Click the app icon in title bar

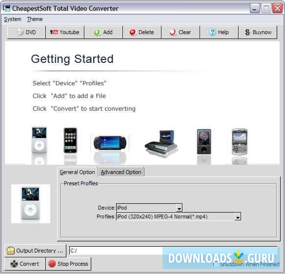[x=7, y=8]
